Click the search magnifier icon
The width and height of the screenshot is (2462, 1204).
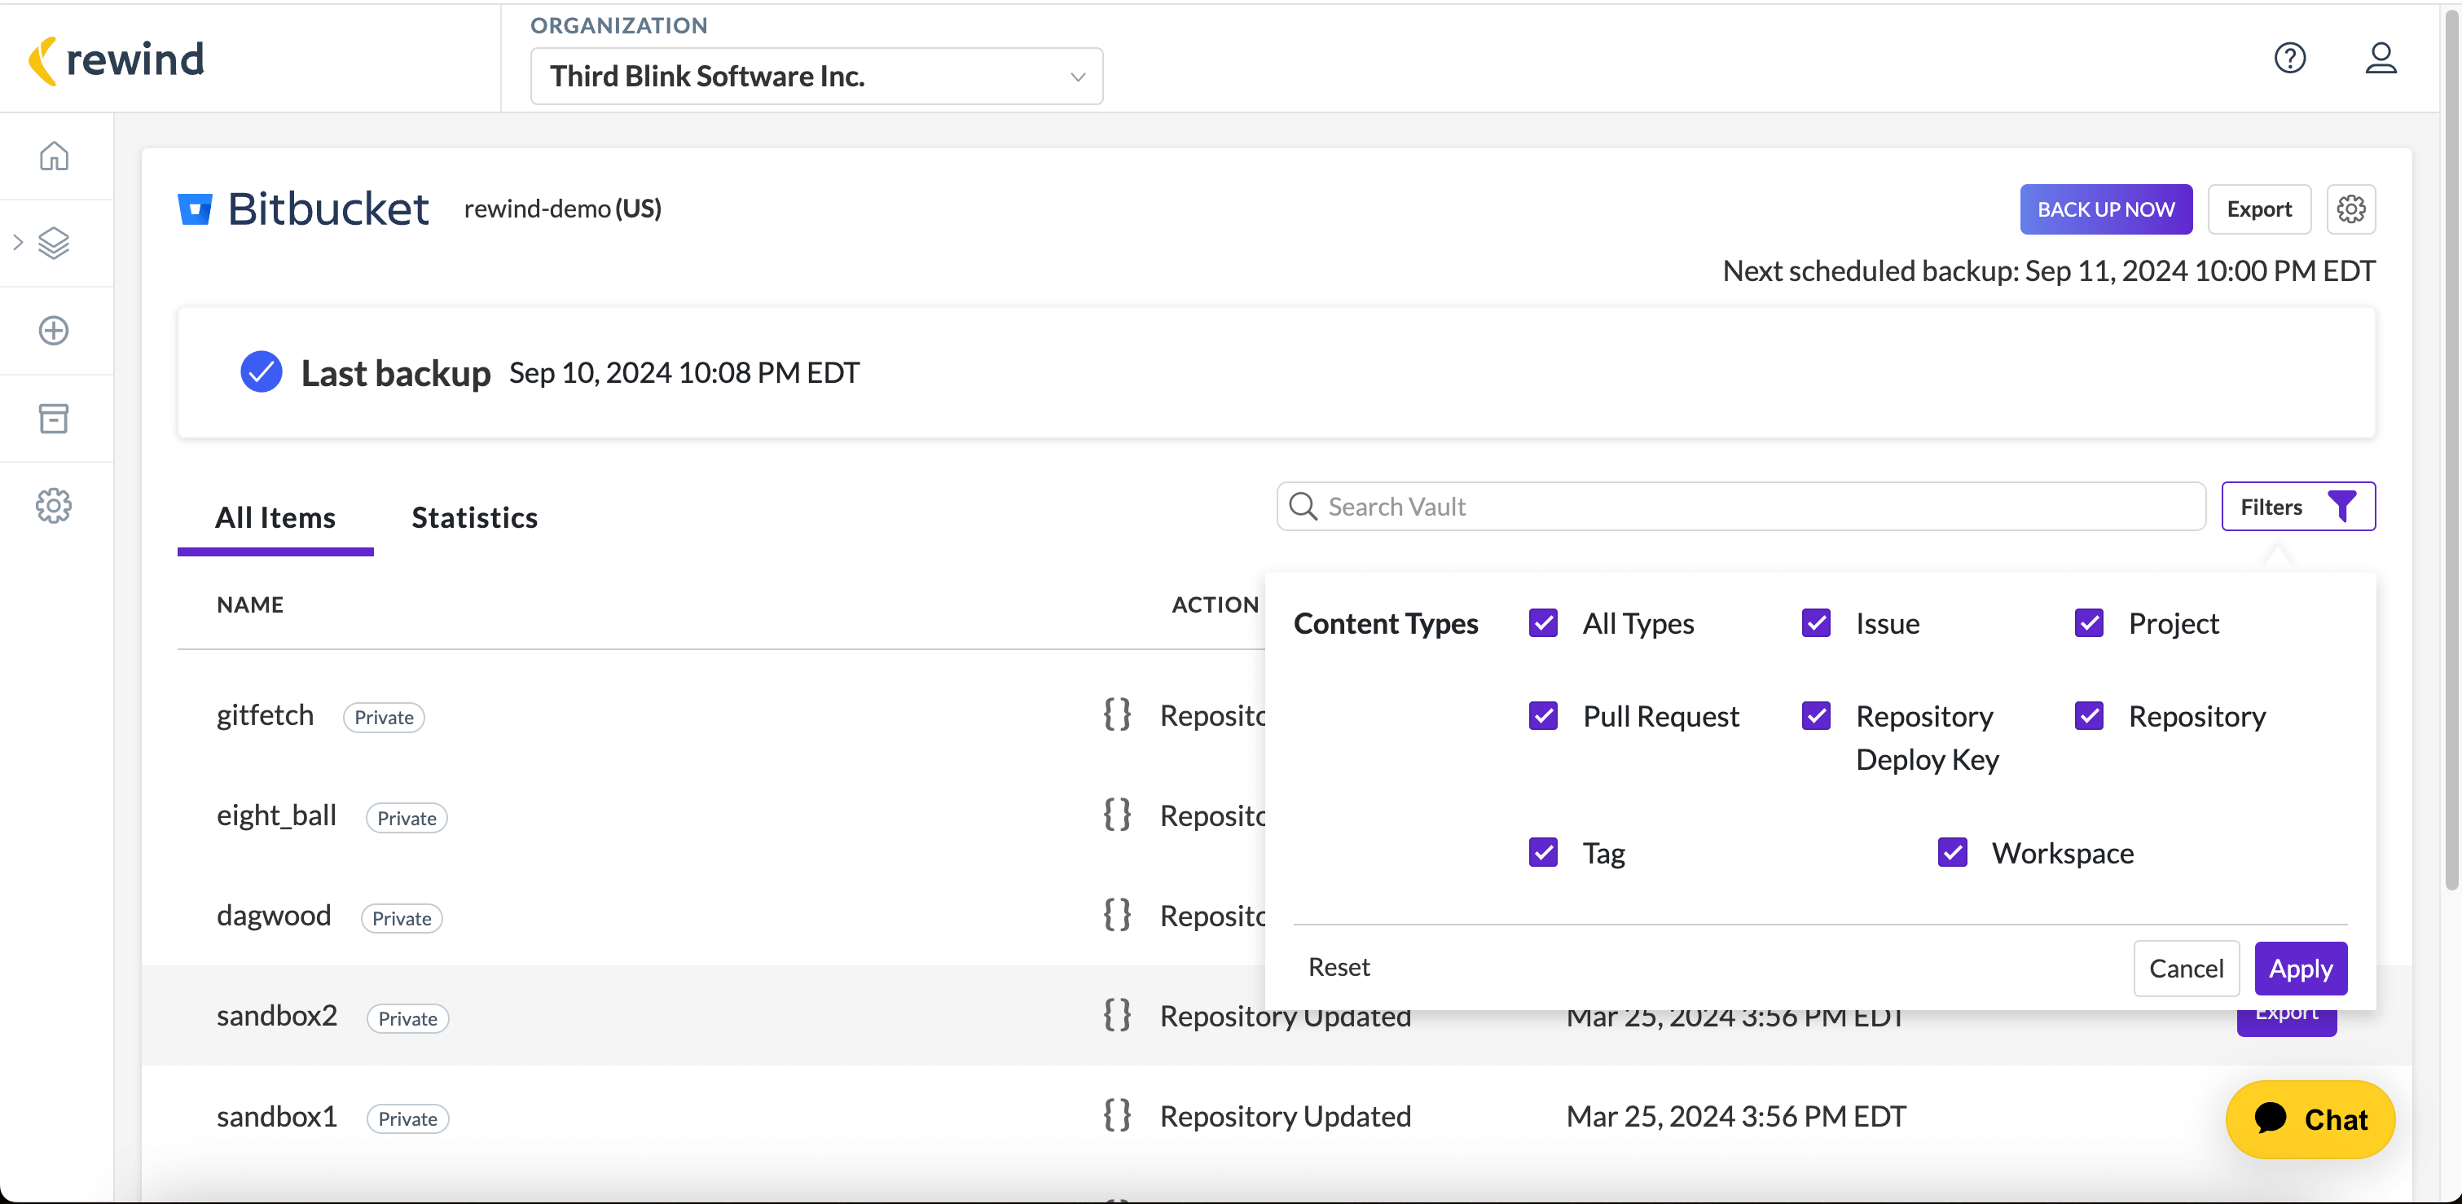coord(1303,507)
